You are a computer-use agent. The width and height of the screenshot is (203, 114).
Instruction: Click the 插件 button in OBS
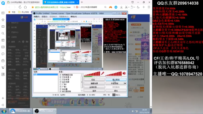[94, 91]
